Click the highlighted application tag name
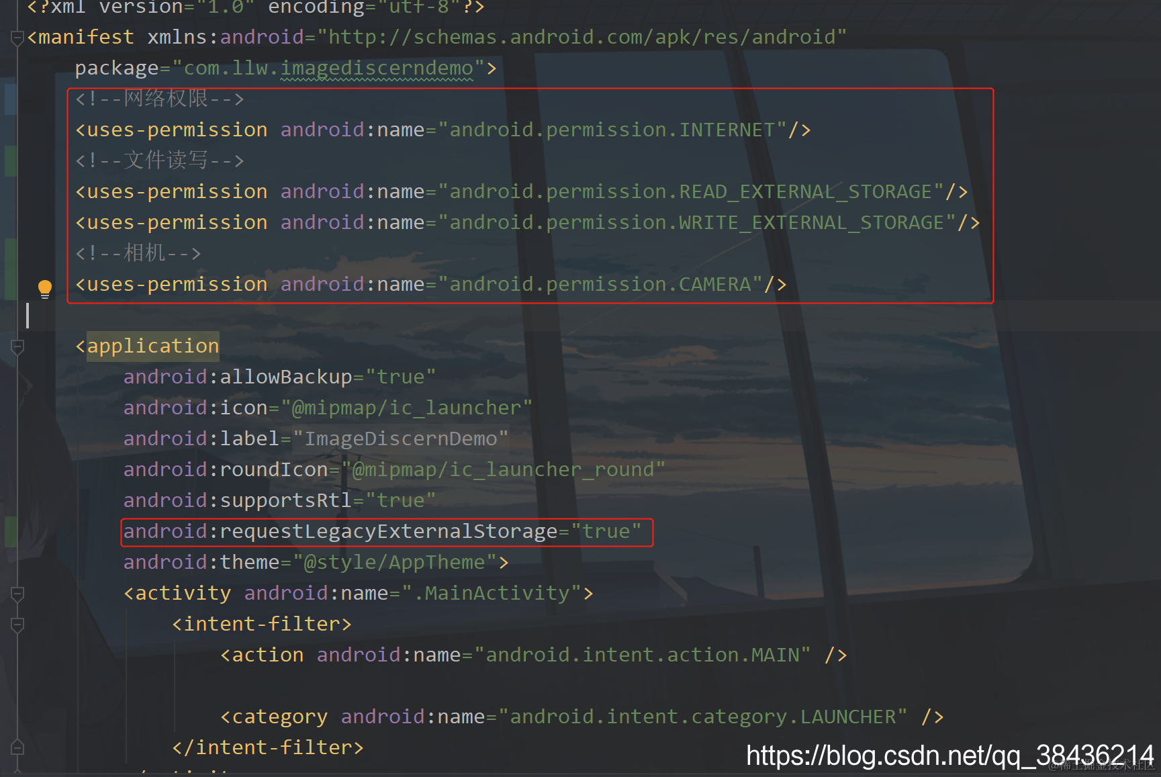Viewport: 1161px width, 777px height. click(153, 346)
